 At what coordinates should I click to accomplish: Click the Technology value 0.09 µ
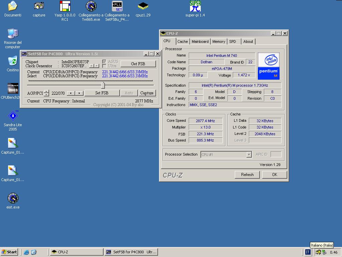point(198,75)
